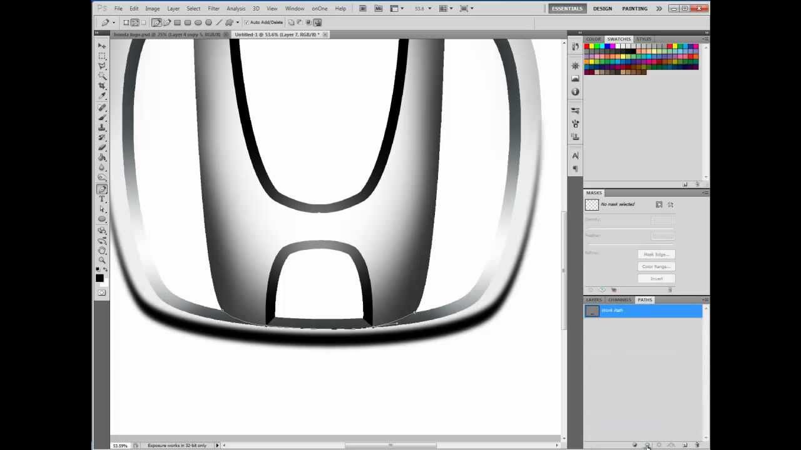801x450 pixels.
Task: Switch to the Channels tab
Action: [x=620, y=300]
